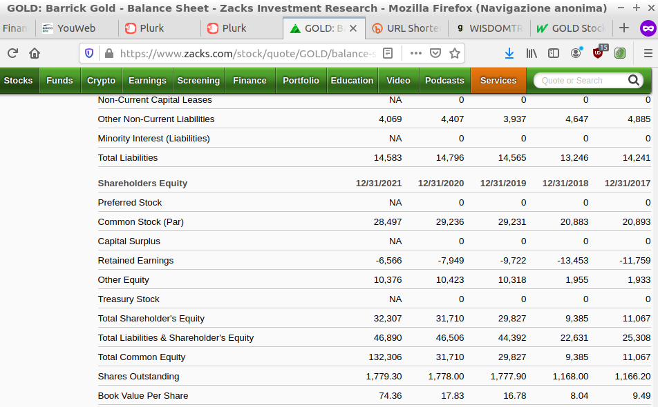Image resolution: width=658 pixels, height=407 pixels.
Task: Open tracking protection shield icon
Action: coord(89,53)
